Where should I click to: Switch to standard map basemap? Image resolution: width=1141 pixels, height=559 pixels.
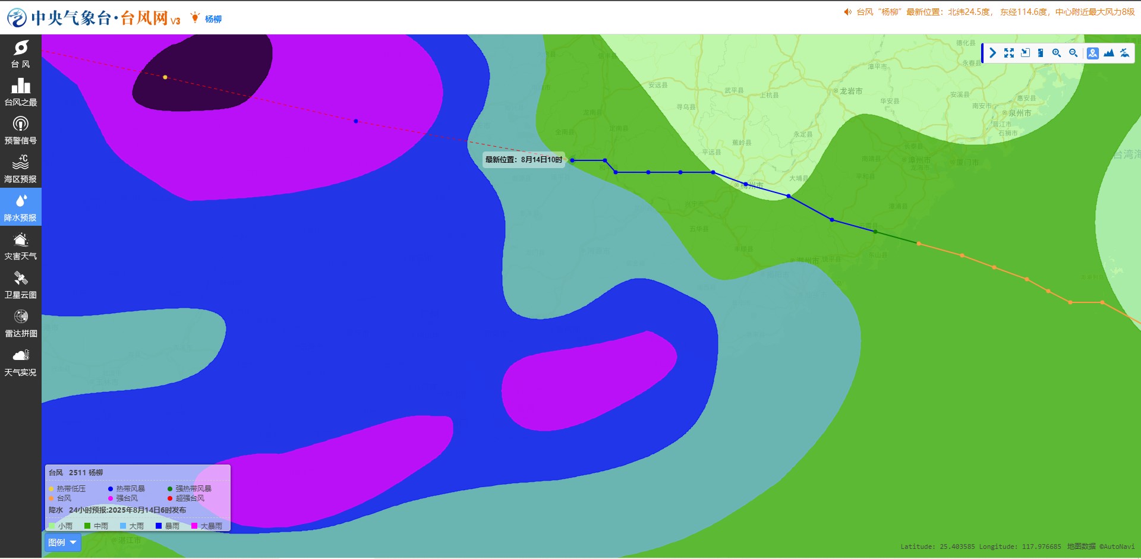[x=1093, y=53]
